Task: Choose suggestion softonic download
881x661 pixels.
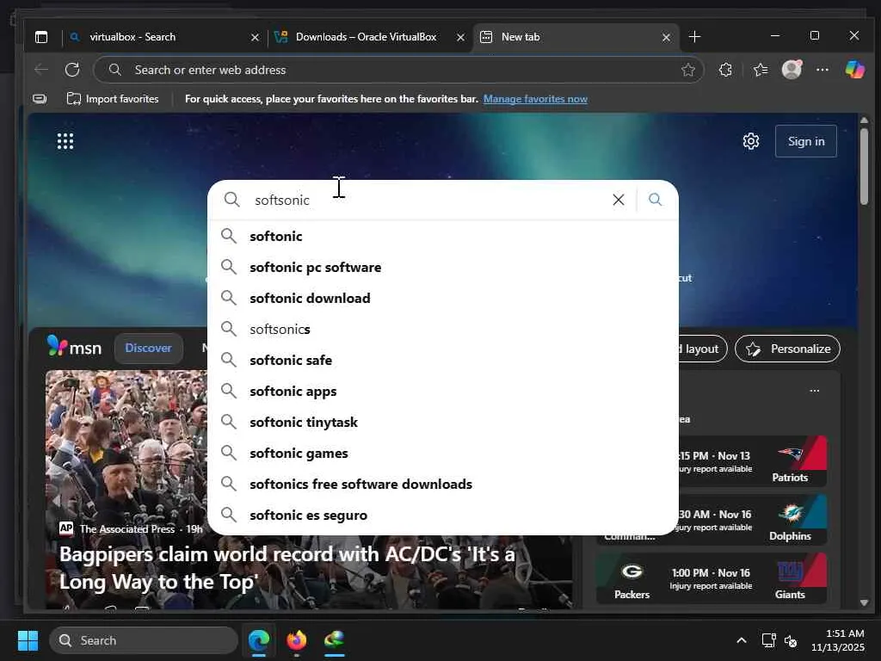Action: [443, 298]
